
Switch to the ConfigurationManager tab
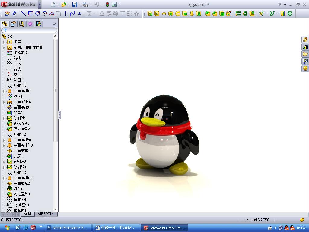pos(22,24)
